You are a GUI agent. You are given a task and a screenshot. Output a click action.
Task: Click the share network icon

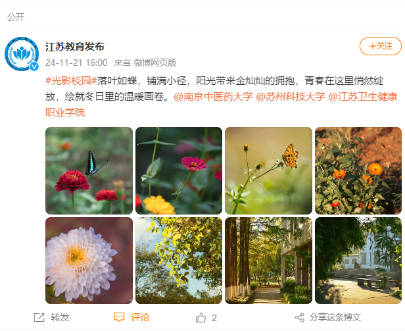(300, 318)
